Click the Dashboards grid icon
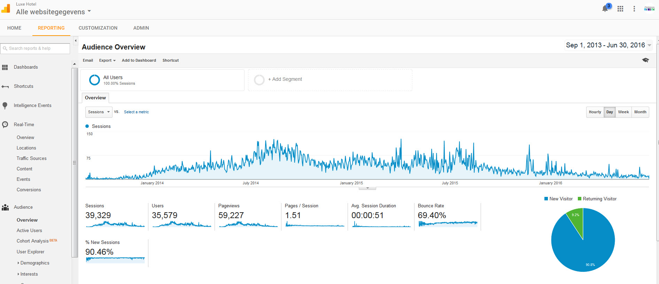This screenshot has height=284, width=659. click(x=5, y=67)
